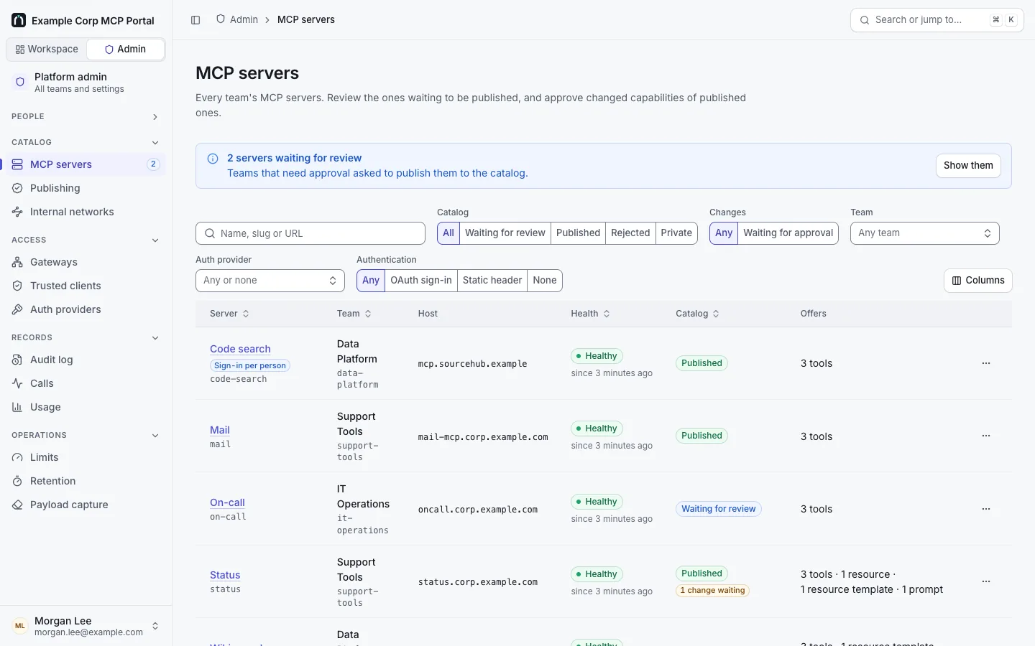This screenshot has height=646, width=1035.
Task: Collapse the Access section
Action: pos(85,240)
